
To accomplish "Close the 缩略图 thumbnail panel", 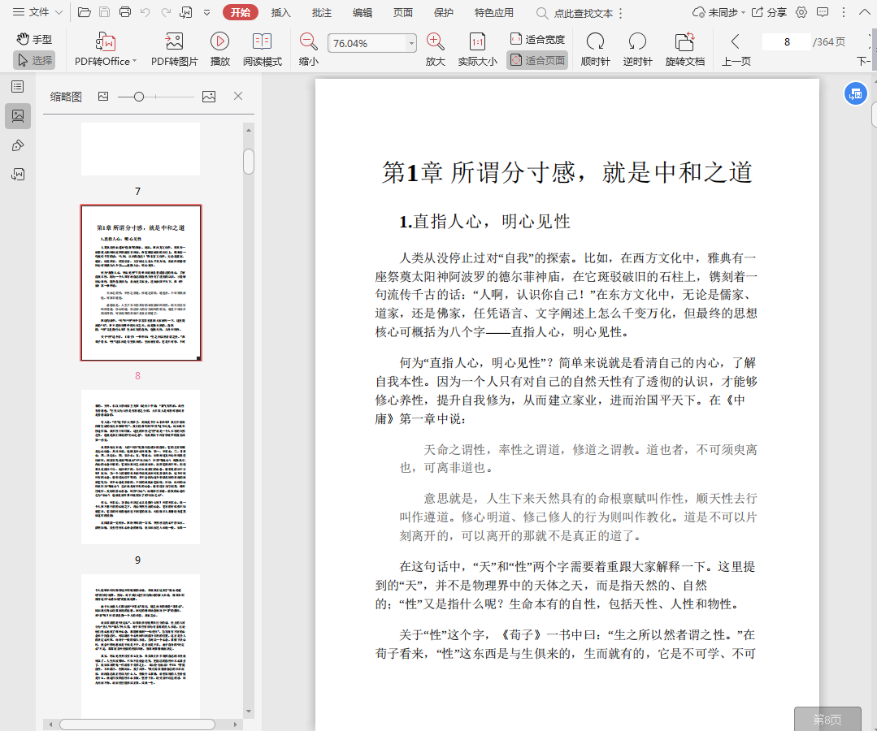I will pyautogui.click(x=237, y=96).
